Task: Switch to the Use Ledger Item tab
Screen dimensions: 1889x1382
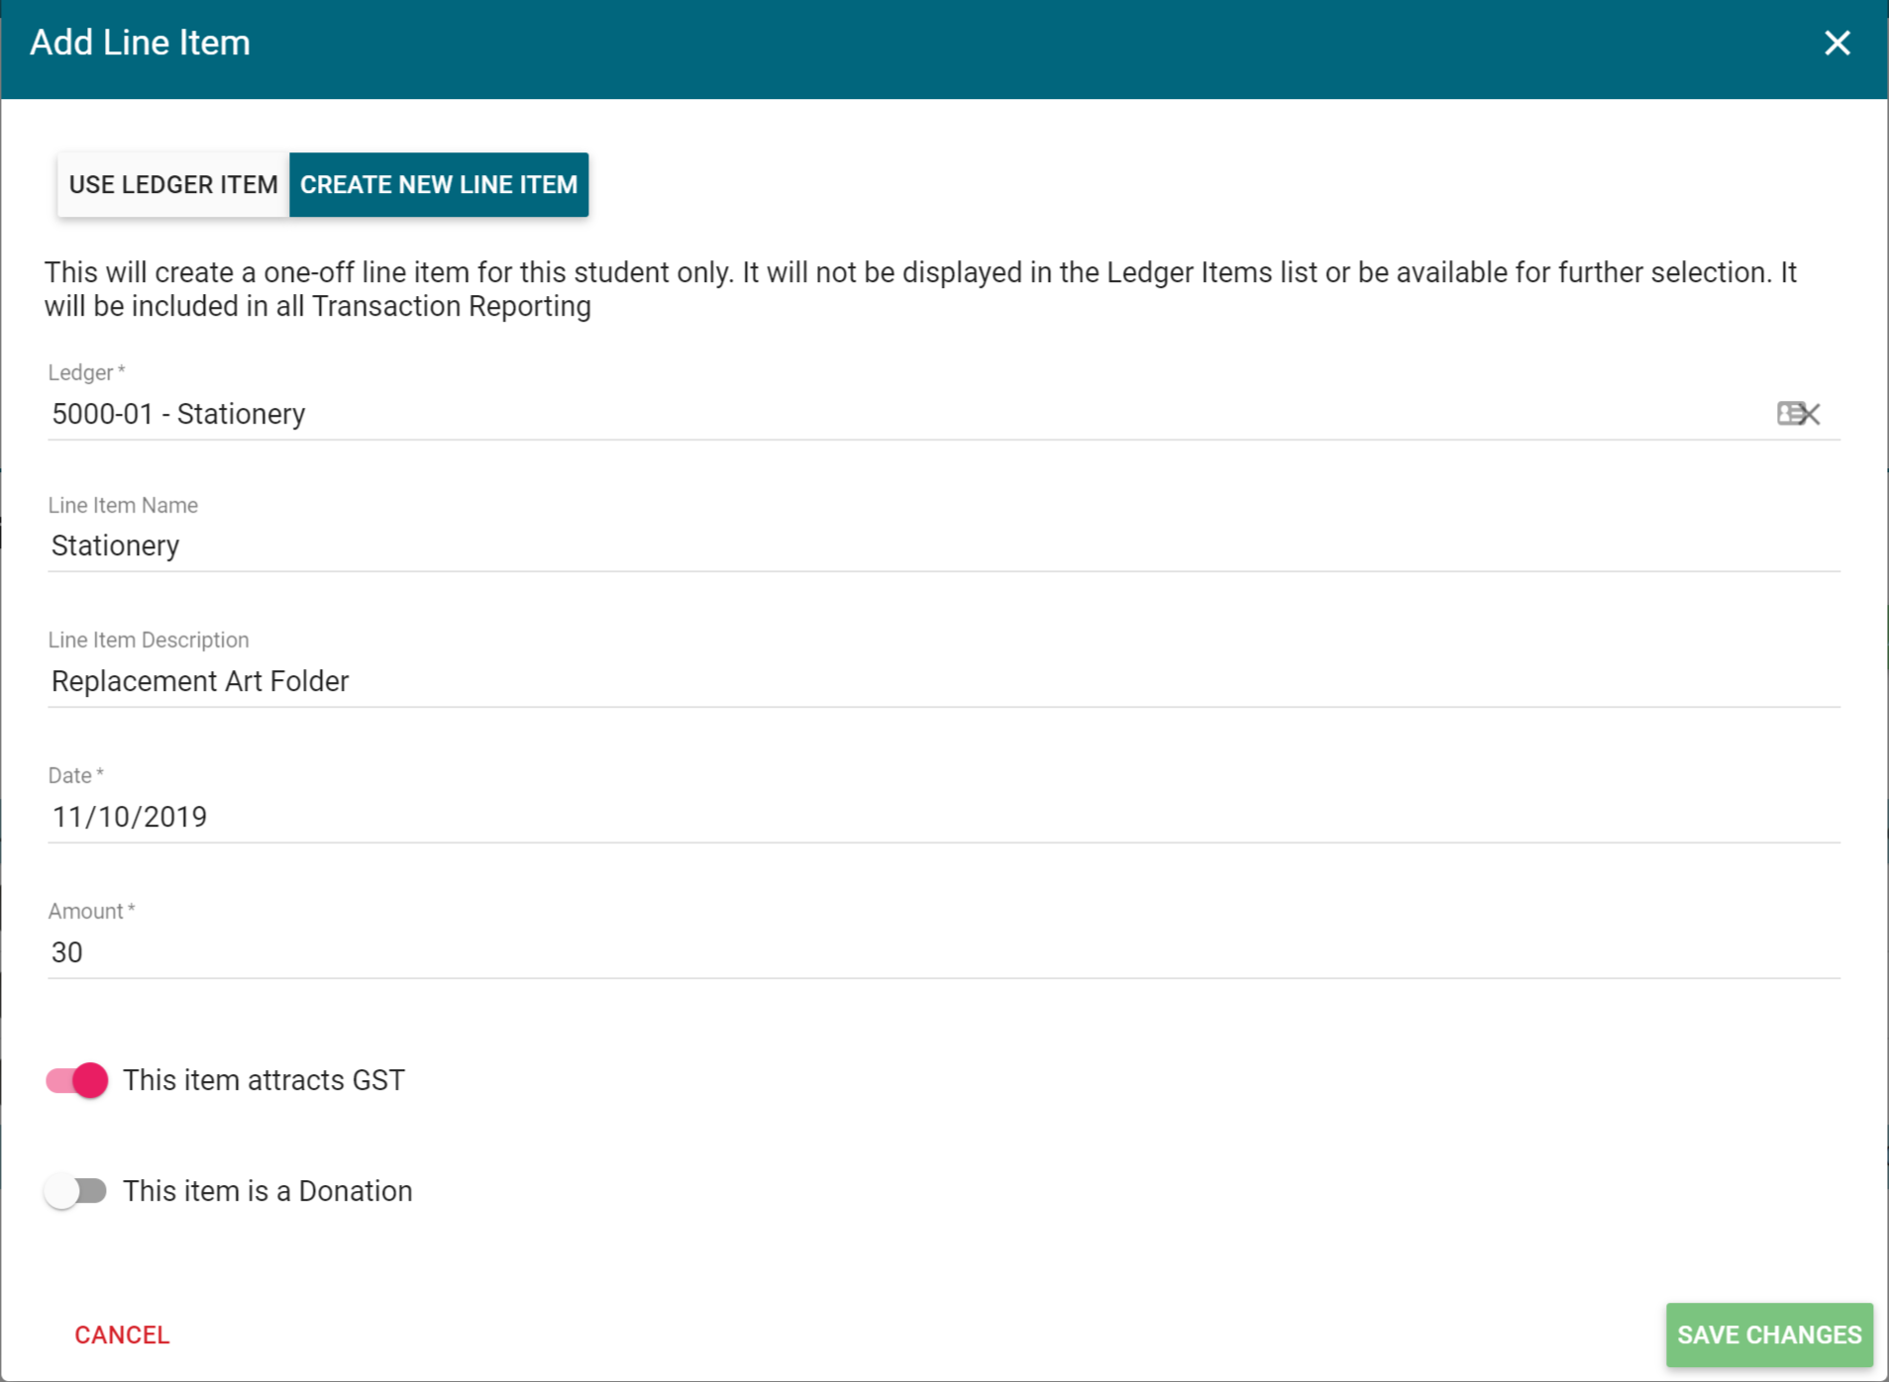Action: (x=173, y=185)
